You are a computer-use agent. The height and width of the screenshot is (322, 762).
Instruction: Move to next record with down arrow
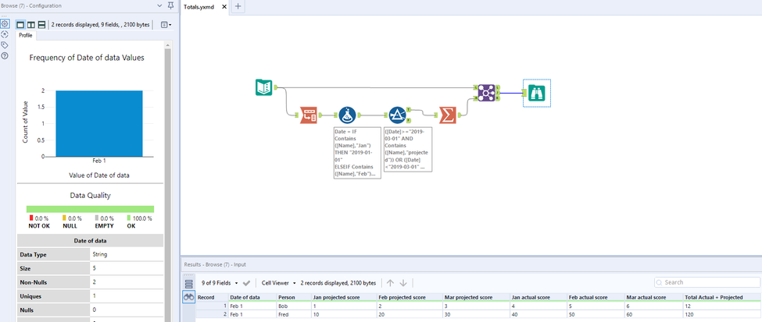pos(402,283)
